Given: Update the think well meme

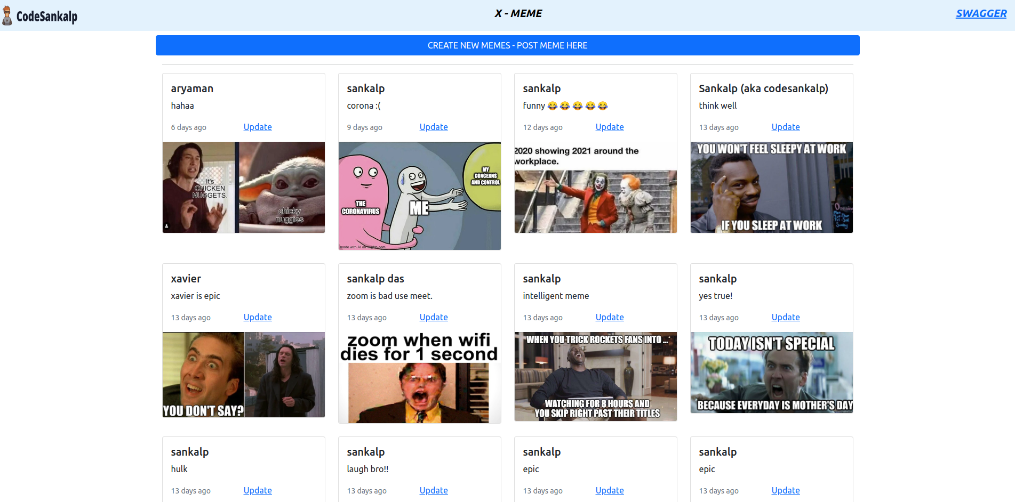Looking at the screenshot, I should (786, 127).
